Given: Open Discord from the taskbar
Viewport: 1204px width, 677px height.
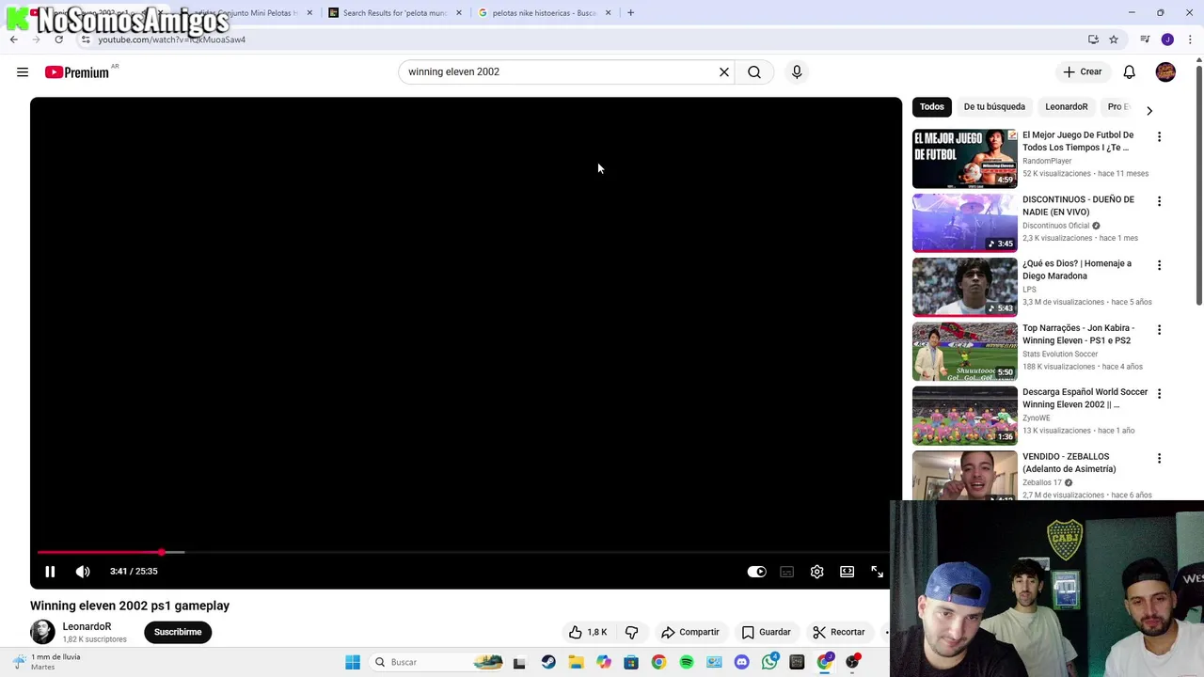Looking at the screenshot, I should 742,662.
